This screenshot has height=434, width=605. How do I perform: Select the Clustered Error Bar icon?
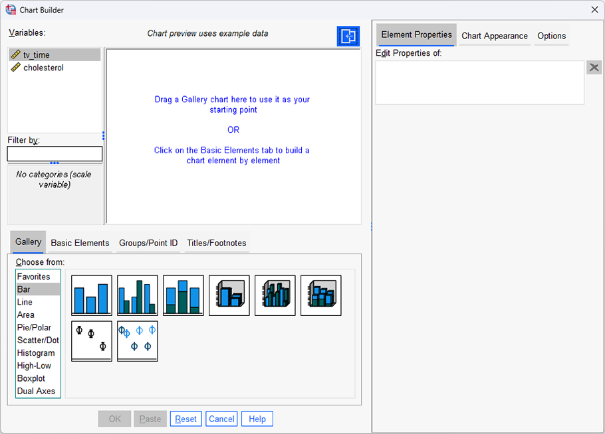pos(137,340)
